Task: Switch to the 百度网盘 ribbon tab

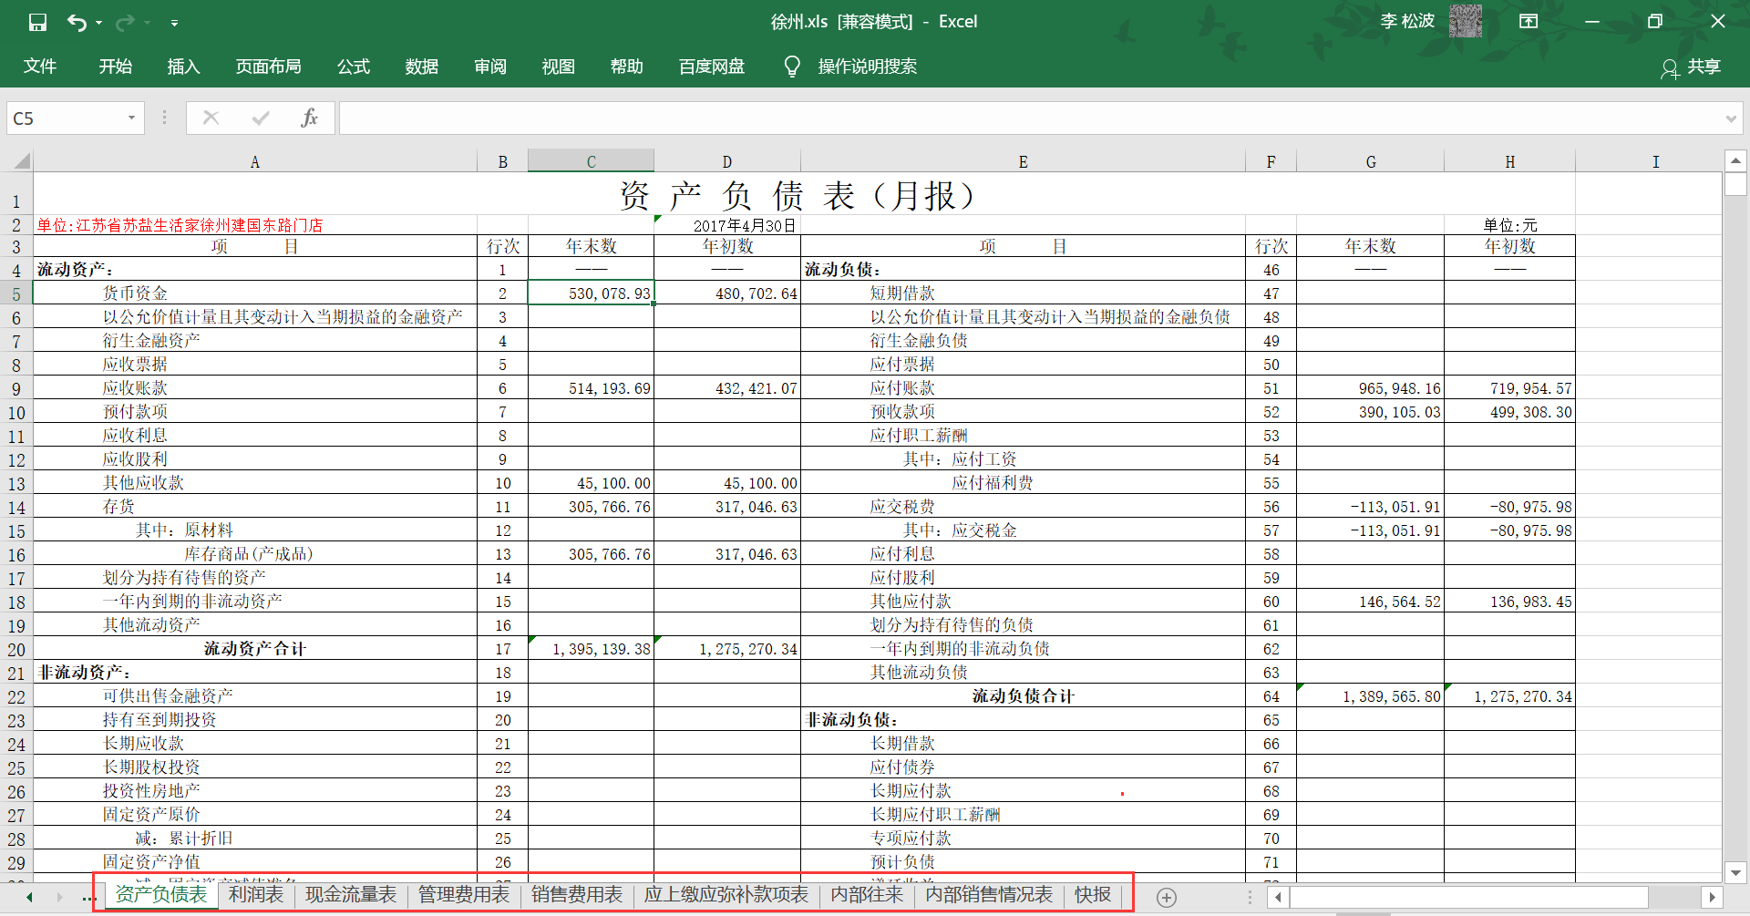Action: (712, 67)
